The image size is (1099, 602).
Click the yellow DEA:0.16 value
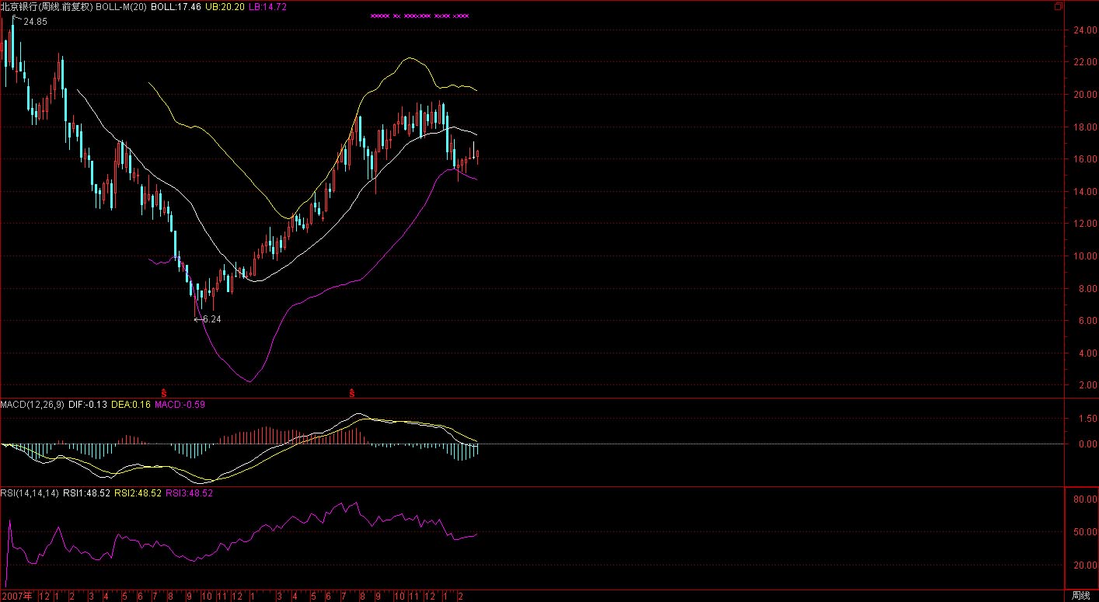click(x=131, y=405)
